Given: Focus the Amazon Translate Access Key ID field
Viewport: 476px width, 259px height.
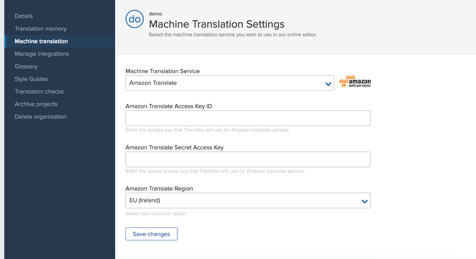Looking at the screenshot, I should tap(248, 118).
